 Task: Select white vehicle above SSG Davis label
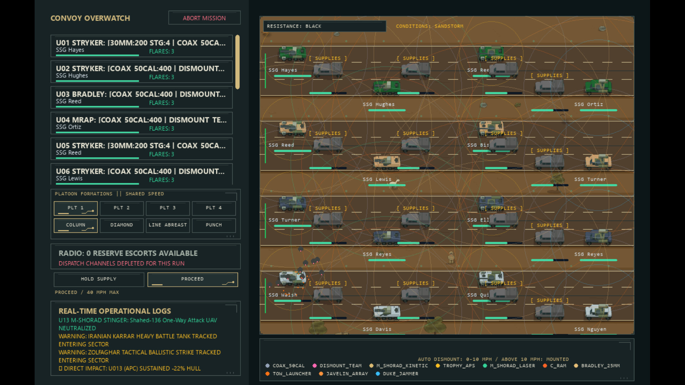coord(386,312)
